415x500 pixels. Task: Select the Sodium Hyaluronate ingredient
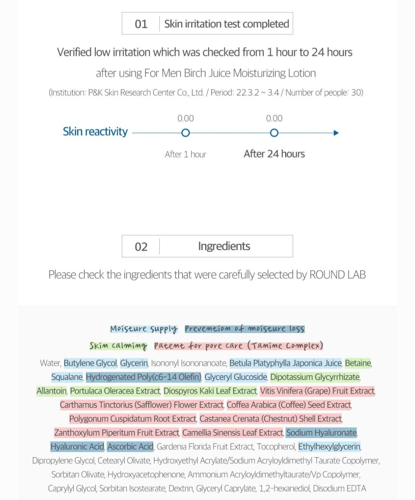[x=321, y=433]
